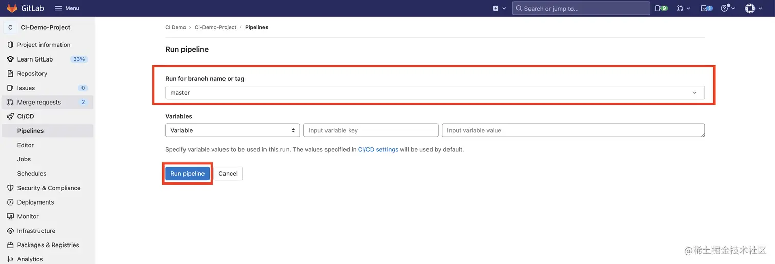Image resolution: width=775 pixels, height=264 pixels.
Task: Select Pipelines in CI/CD submenu
Action: [47, 131]
